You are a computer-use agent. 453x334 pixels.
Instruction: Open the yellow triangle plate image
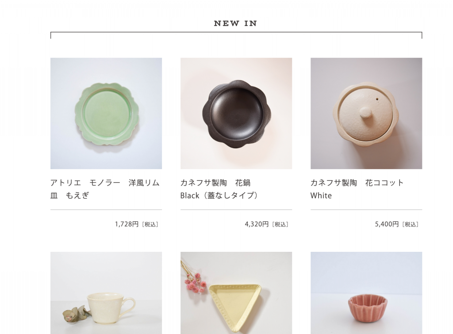[236, 293]
